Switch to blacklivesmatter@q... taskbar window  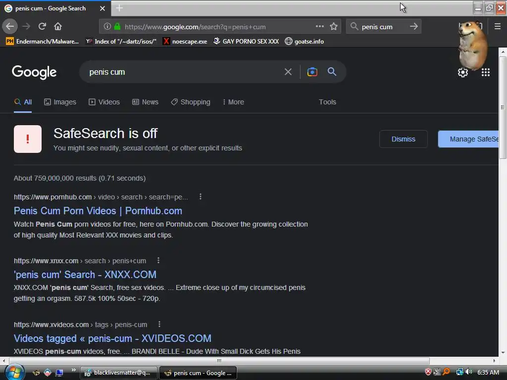[x=118, y=373]
